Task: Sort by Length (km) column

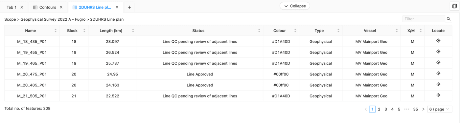Action: coord(133,31)
